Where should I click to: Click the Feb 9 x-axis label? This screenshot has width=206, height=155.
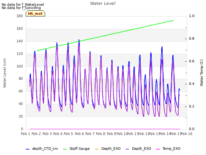(111, 134)
